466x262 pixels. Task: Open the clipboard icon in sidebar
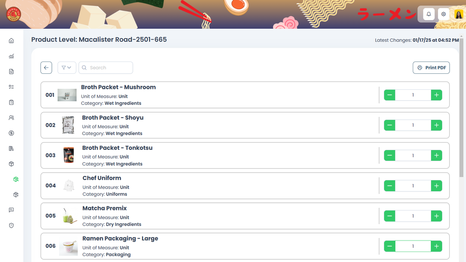[x=11, y=103]
